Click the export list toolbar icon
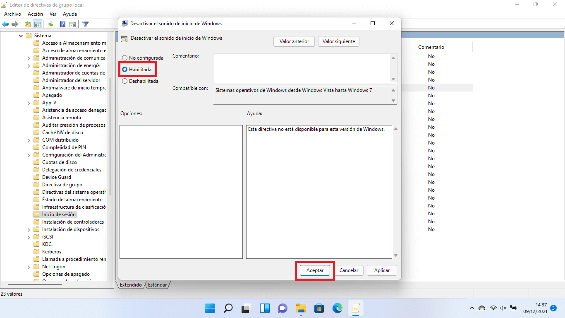This screenshot has width=565, height=318. pyautogui.click(x=50, y=24)
